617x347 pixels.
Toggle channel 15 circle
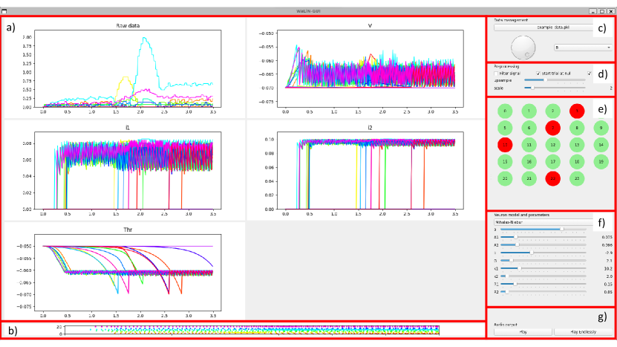pos(505,161)
